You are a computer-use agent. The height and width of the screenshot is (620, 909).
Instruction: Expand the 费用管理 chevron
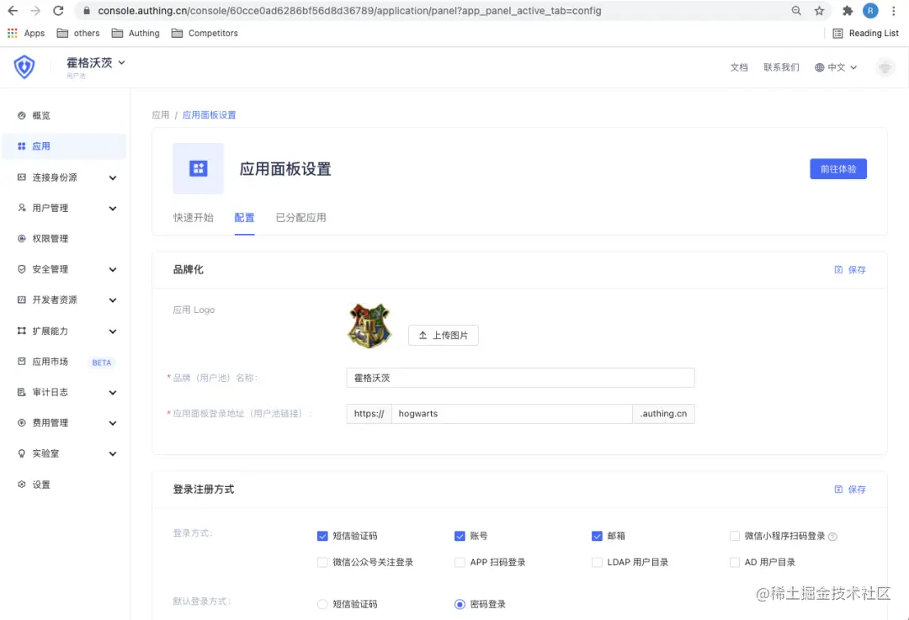113,424
